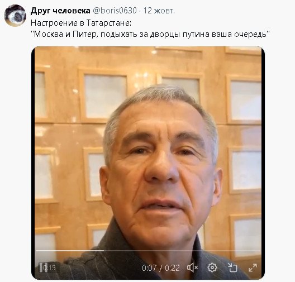This screenshot has width=295, height=282.
Task: Open video settings via the gear icon
Action: [x=212, y=267]
